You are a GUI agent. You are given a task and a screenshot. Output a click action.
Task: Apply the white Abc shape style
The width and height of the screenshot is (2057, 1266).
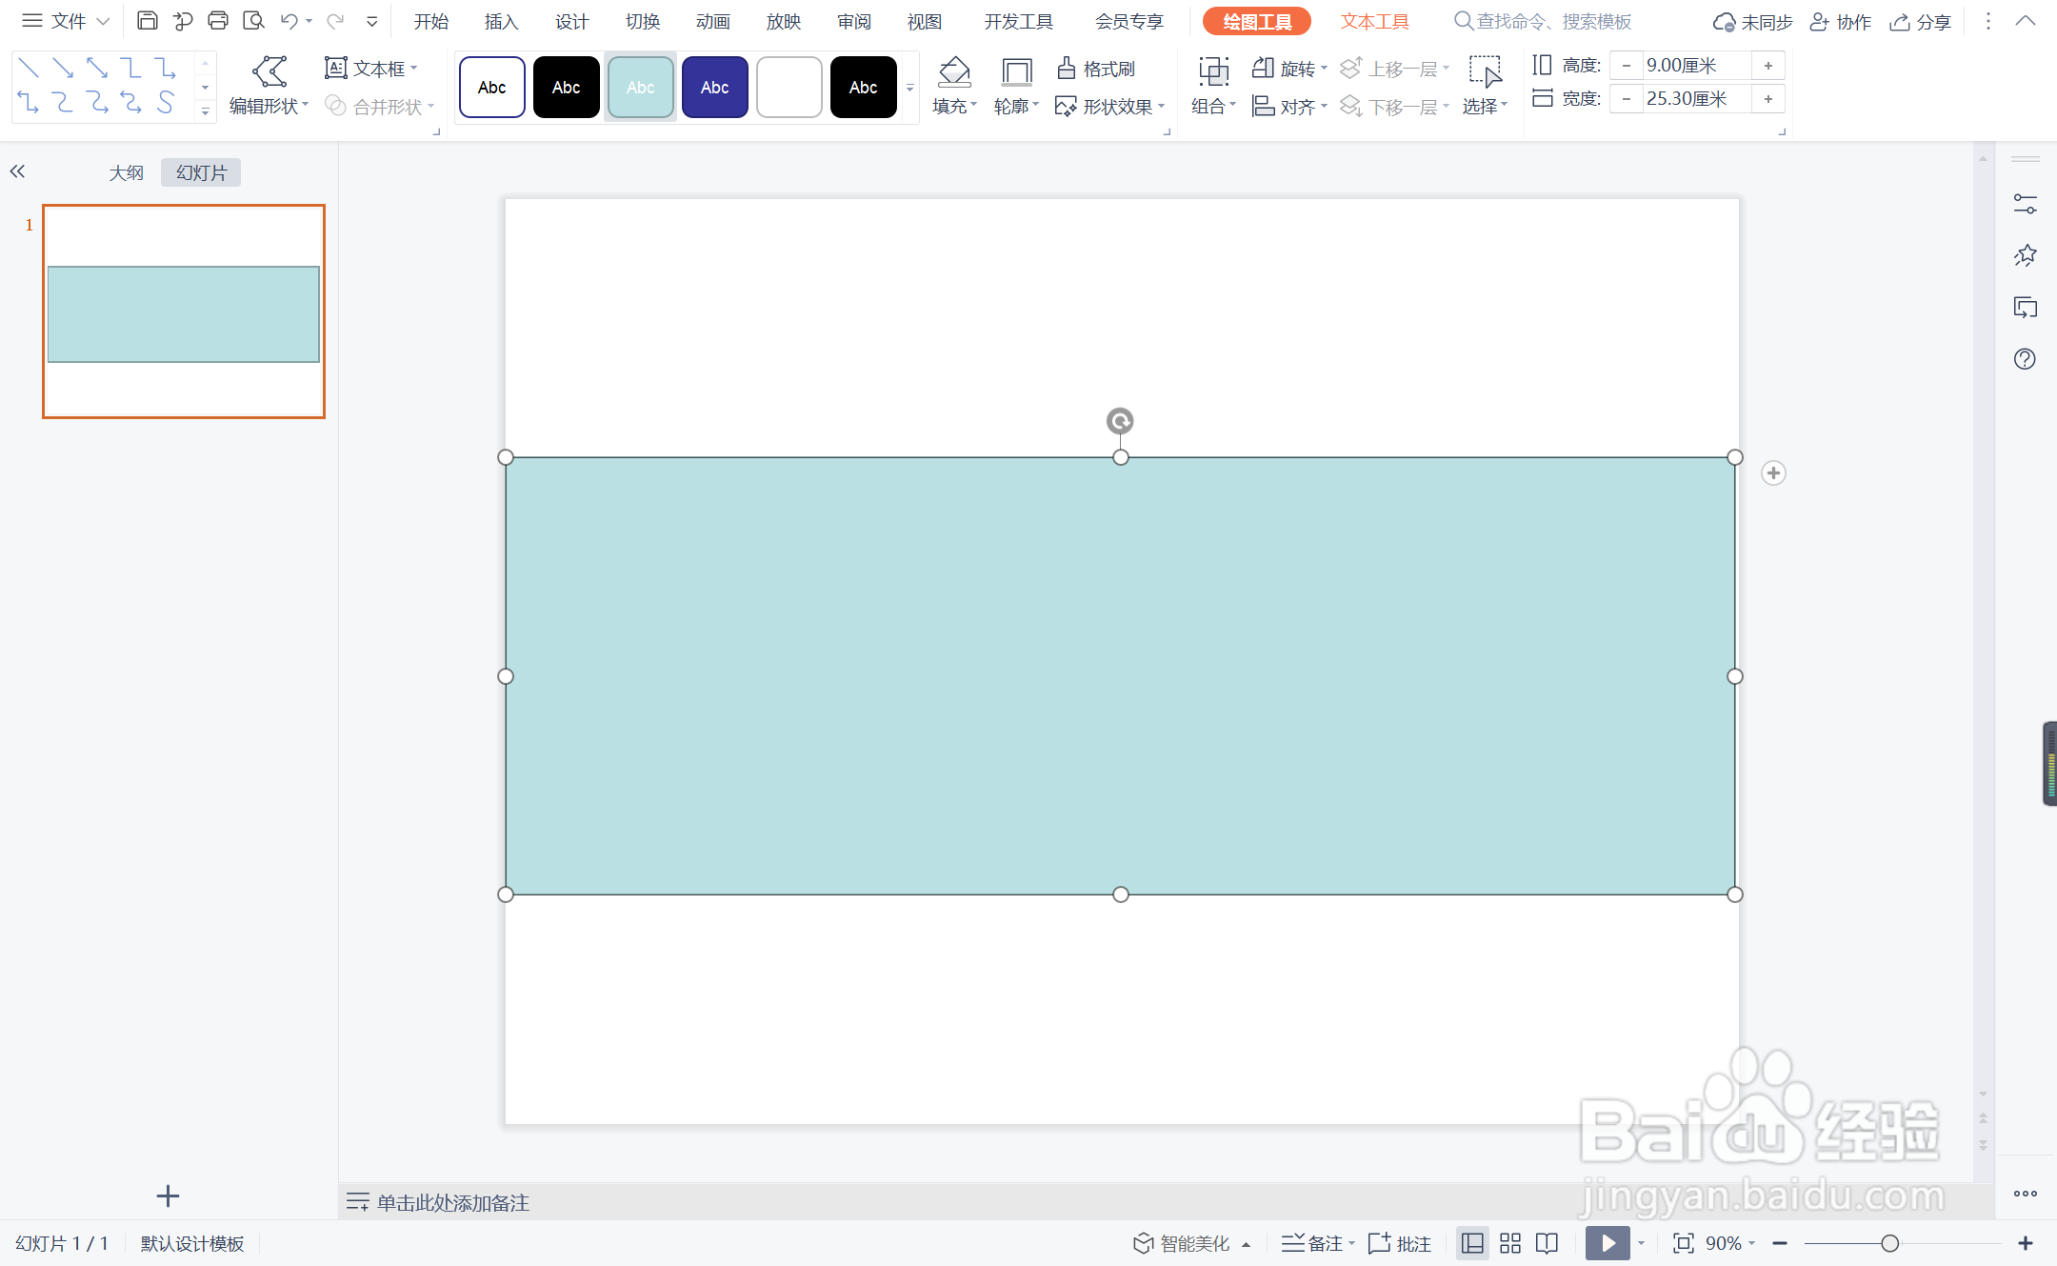[492, 88]
